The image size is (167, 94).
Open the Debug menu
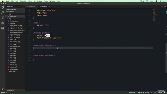tap(39, 1)
